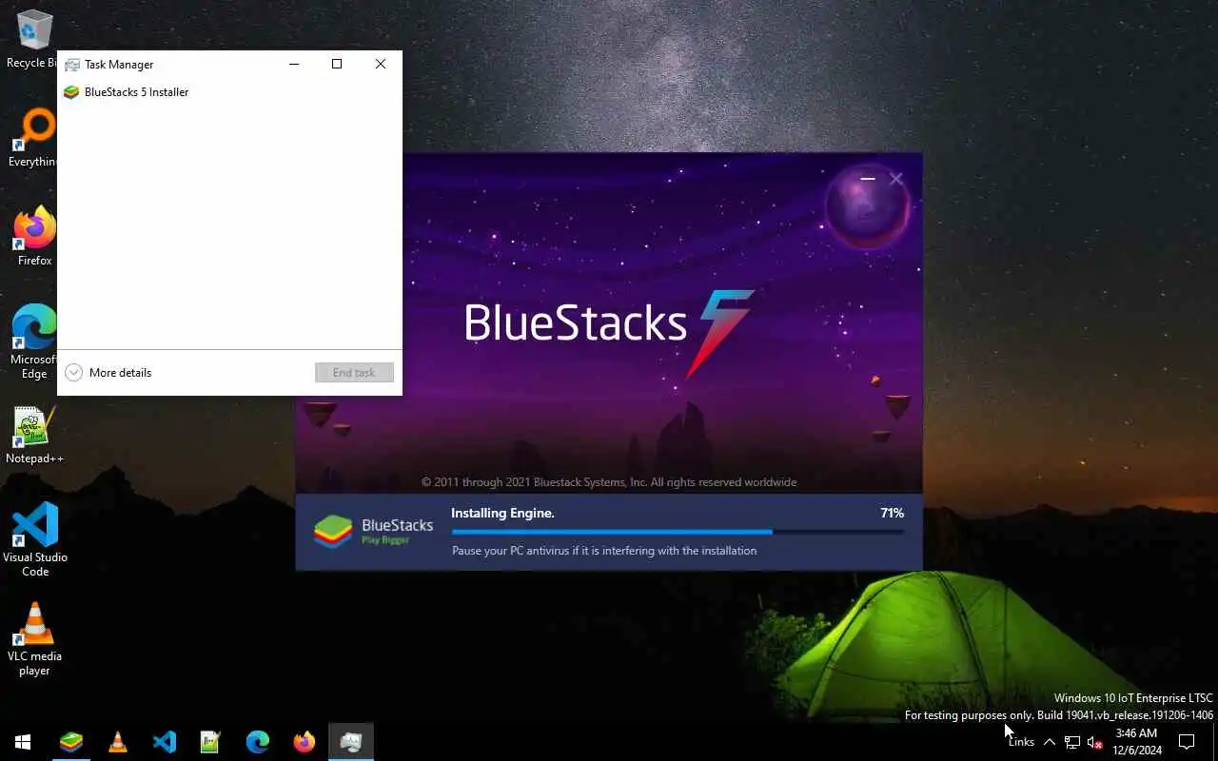Click the antivirus pause hint text
Image resolution: width=1218 pixels, height=761 pixels.
(604, 551)
